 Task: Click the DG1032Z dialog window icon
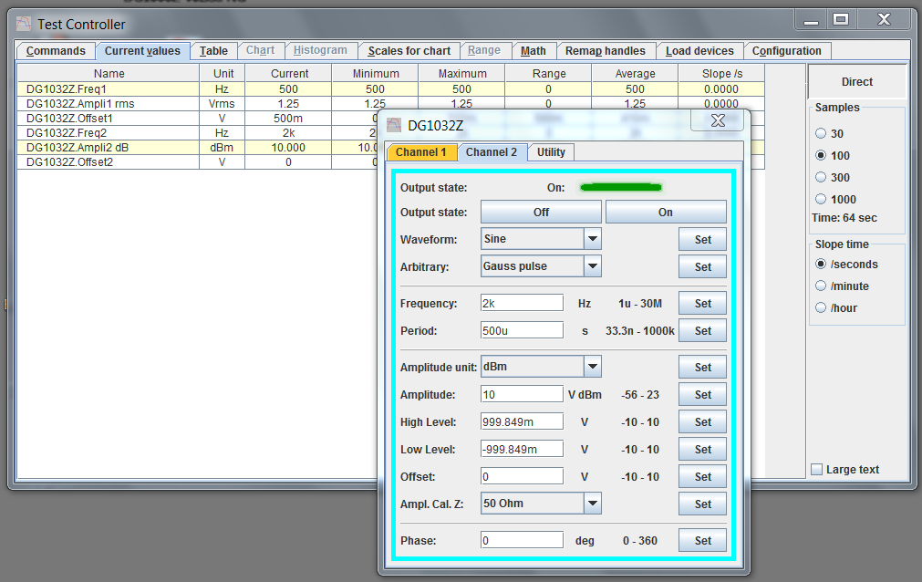point(394,125)
